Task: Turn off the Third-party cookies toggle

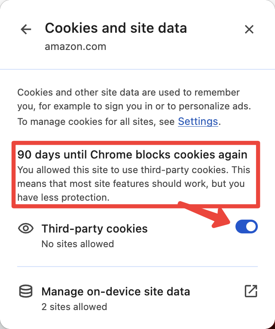Action: click(247, 227)
